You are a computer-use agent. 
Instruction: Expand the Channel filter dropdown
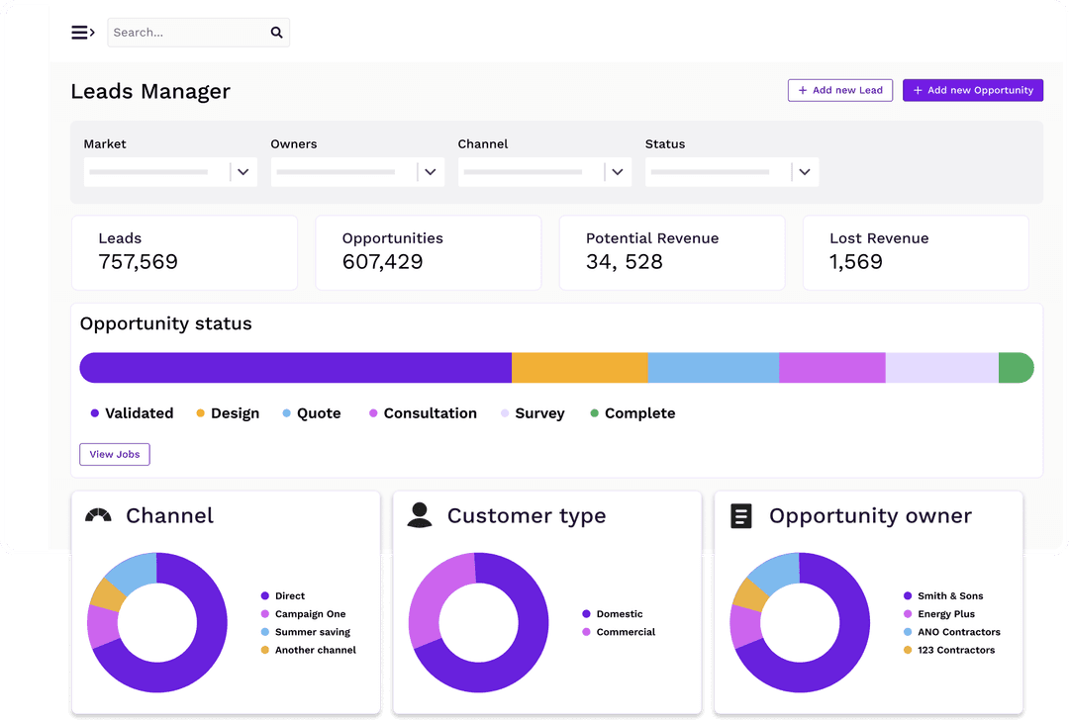[x=618, y=172]
